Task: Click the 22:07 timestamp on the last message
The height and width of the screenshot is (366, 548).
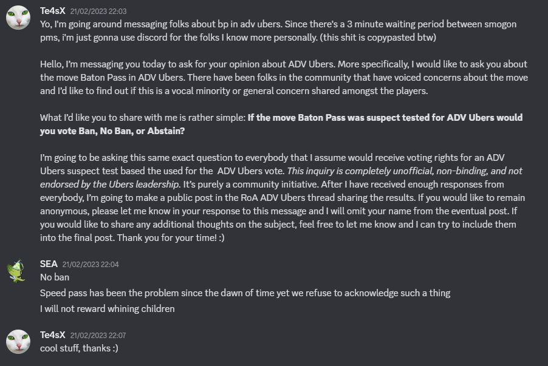Action: pyautogui.click(x=98, y=336)
